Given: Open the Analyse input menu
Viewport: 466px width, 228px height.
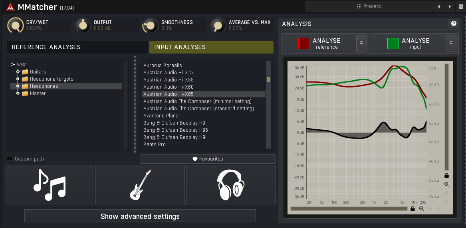Looking at the screenshot, I should coord(451,44).
